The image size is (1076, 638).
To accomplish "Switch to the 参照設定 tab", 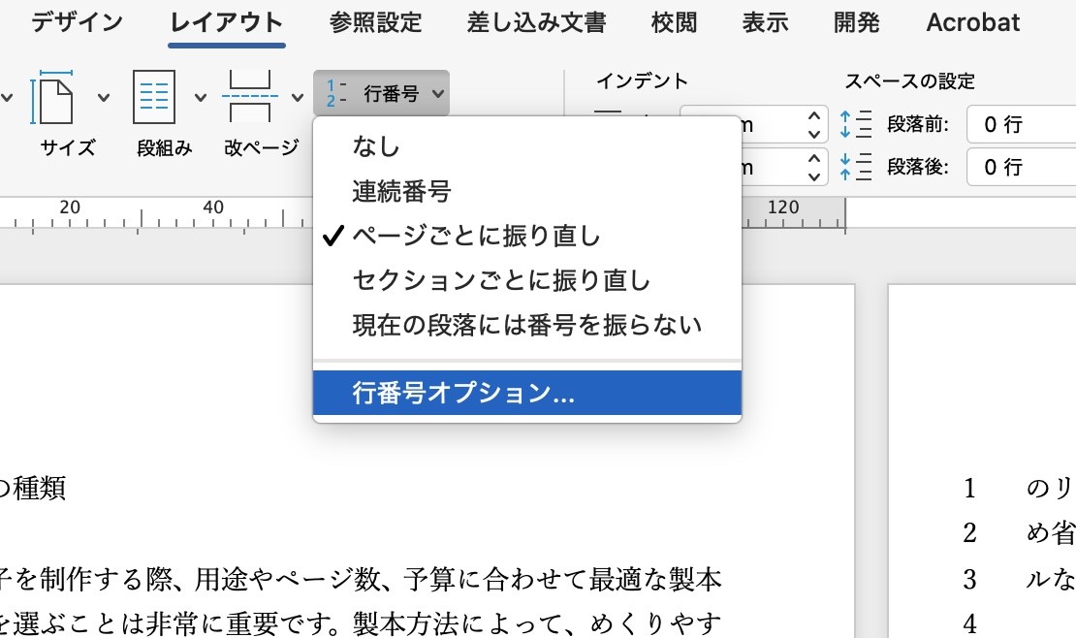I will 375,22.
